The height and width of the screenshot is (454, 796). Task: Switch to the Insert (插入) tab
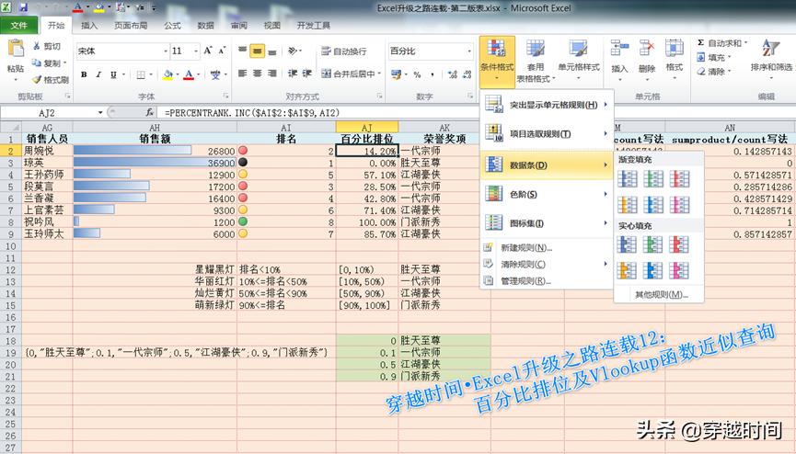coord(89,26)
